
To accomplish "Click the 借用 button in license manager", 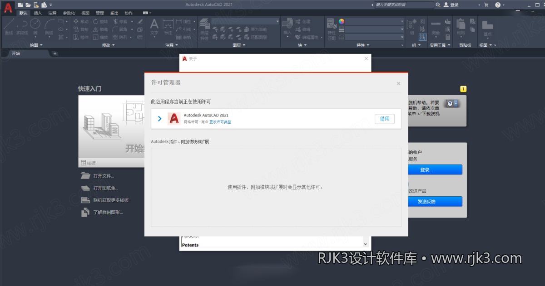I will click(x=385, y=119).
